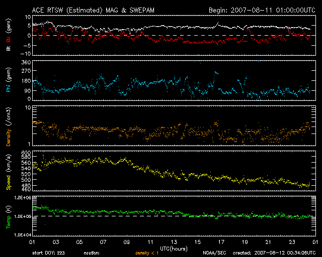Select the 'Temp (K)' axis label

pos(9,217)
